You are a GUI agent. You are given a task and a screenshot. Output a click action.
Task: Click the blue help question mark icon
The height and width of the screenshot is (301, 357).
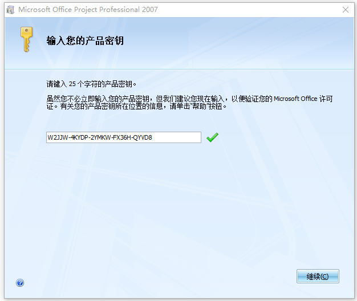click(20, 283)
